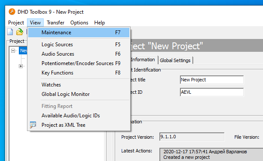This screenshot has height=161, width=263.
Task: Click the Project "New Project" header banner
Action: tap(197, 46)
